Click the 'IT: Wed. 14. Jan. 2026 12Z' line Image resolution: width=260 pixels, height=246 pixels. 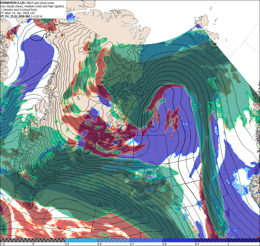click(x=17, y=13)
